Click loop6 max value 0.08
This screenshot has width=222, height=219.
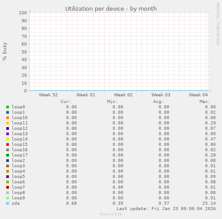tap(210, 182)
